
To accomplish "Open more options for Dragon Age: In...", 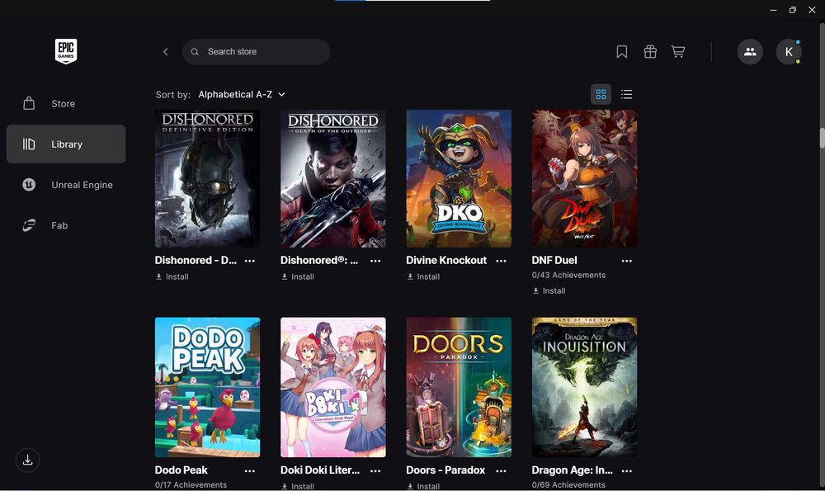I will (x=627, y=470).
